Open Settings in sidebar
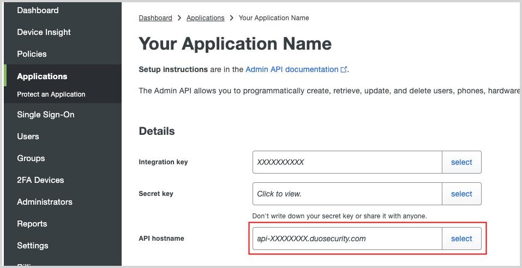The image size is (522, 268). point(32,246)
